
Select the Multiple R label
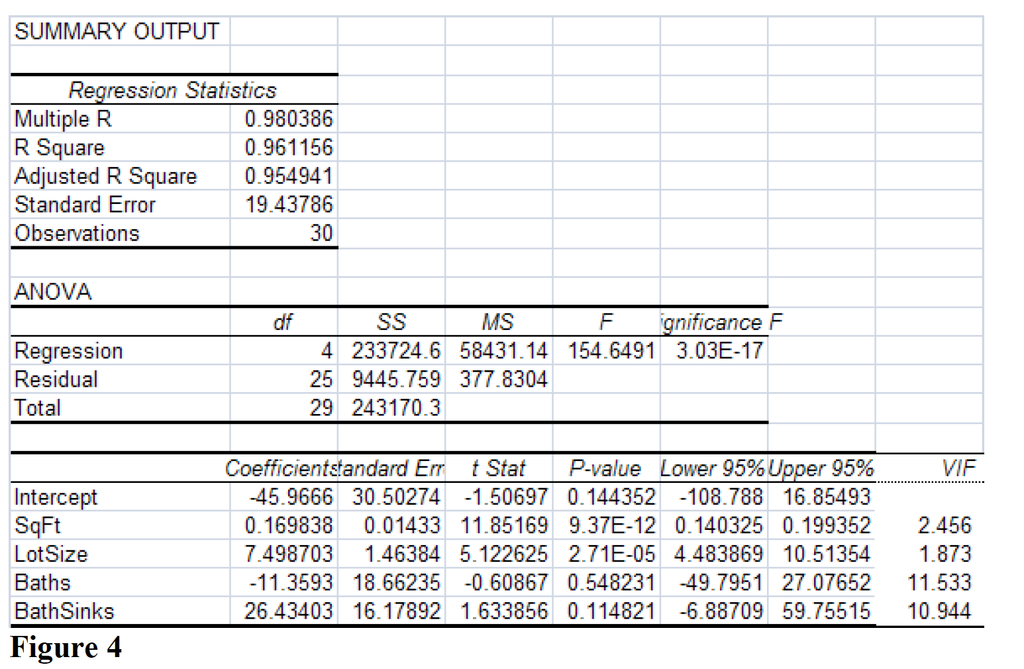[x=63, y=119]
